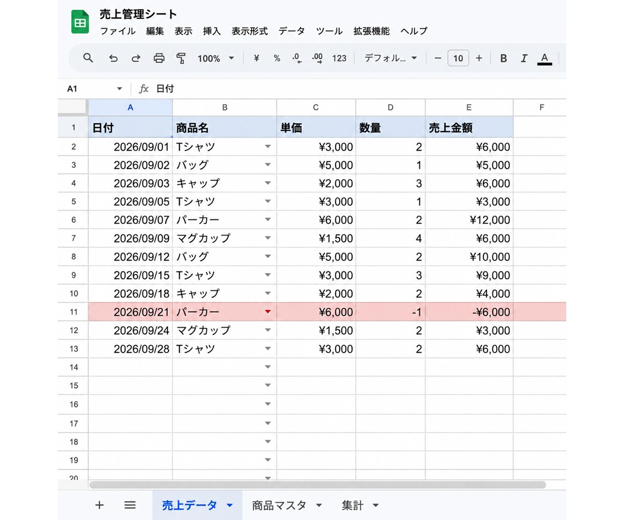The width and height of the screenshot is (624, 520).
Task: Add a new sheet with plus button
Action: tap(99, 505)
